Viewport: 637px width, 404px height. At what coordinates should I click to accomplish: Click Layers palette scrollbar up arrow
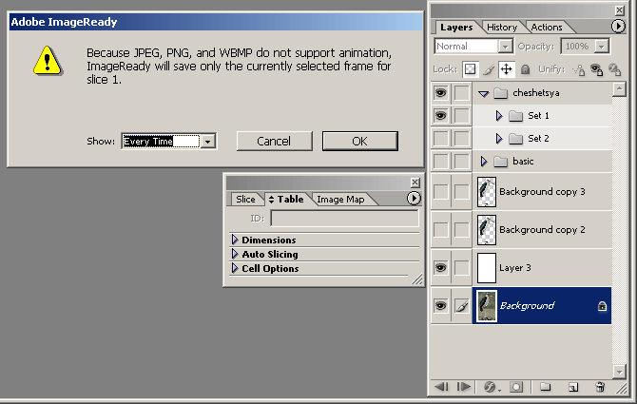click(x=619, y=89)
